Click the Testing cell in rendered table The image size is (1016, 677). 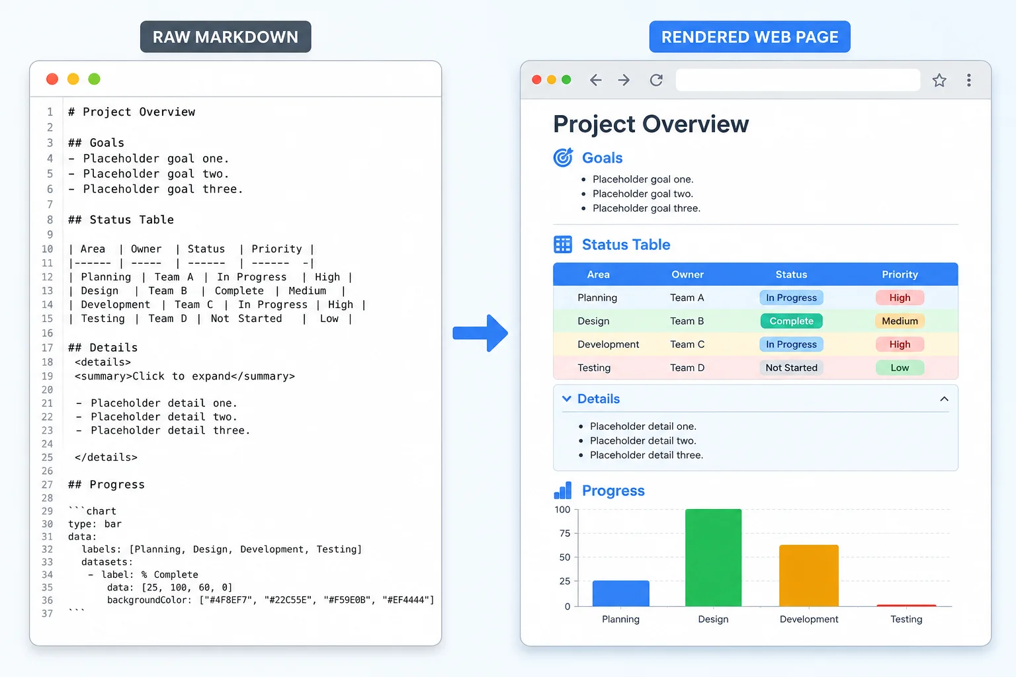click(594, 368)
